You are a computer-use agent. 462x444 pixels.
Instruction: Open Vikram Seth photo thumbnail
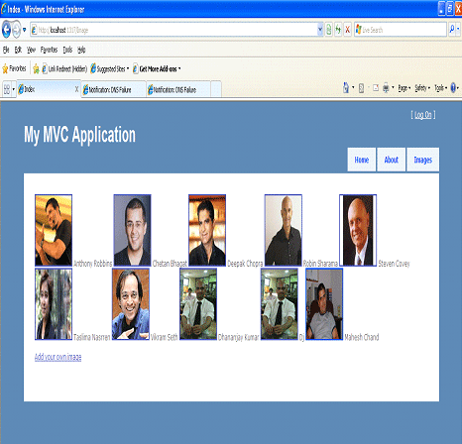(x=131, y=304)
